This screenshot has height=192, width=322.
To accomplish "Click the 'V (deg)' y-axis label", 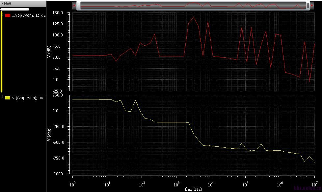I will 49,134.
